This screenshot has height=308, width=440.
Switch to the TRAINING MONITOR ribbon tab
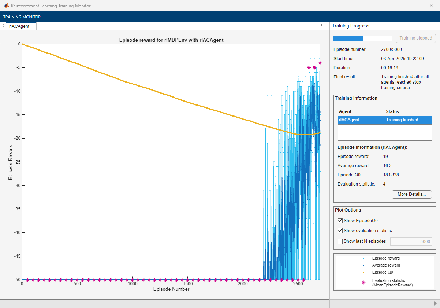coord(22,17)
